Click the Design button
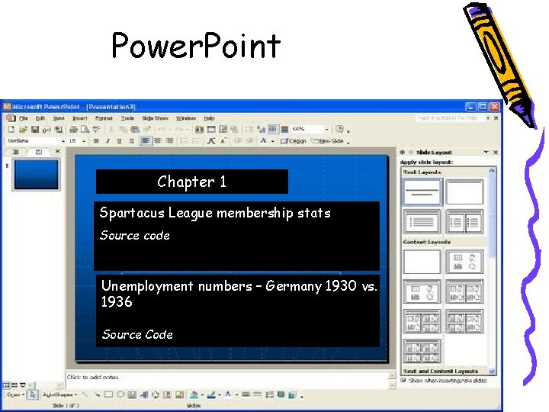 (x=294, y=141)
